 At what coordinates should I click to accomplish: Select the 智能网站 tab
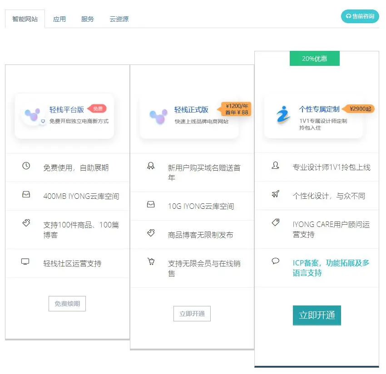(x=25, y=19)
